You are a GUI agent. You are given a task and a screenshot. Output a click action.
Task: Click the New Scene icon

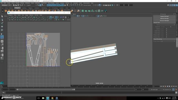pyautogui.click(x=14, y=5)
